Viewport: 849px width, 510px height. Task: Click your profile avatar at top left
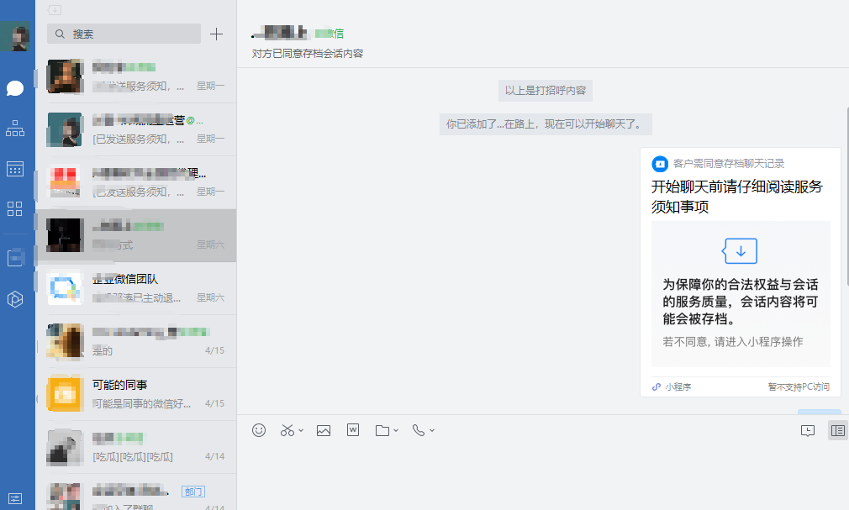coord(15,36)
